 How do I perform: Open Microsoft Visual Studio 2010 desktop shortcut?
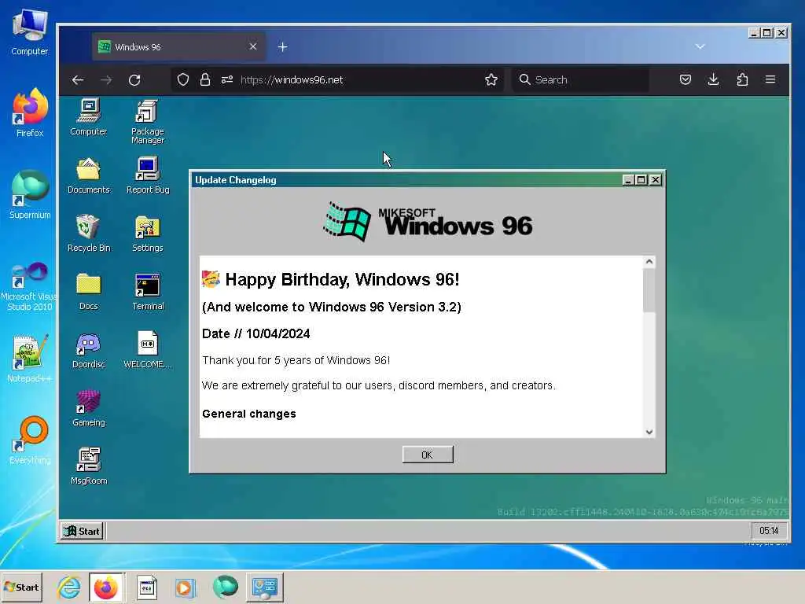[x=30, y=286]
